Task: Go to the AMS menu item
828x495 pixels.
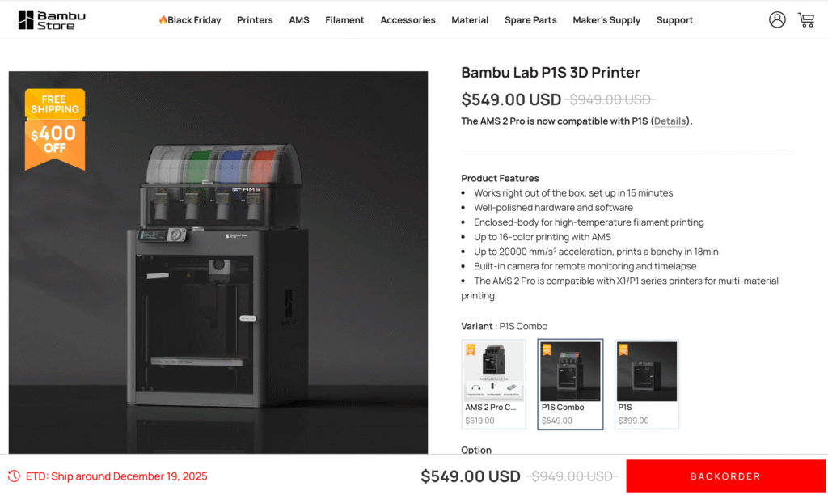Action: tap(299, 20)
